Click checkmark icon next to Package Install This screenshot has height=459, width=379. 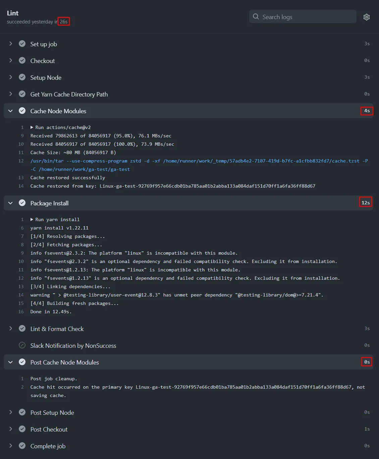tap(22, 203)
